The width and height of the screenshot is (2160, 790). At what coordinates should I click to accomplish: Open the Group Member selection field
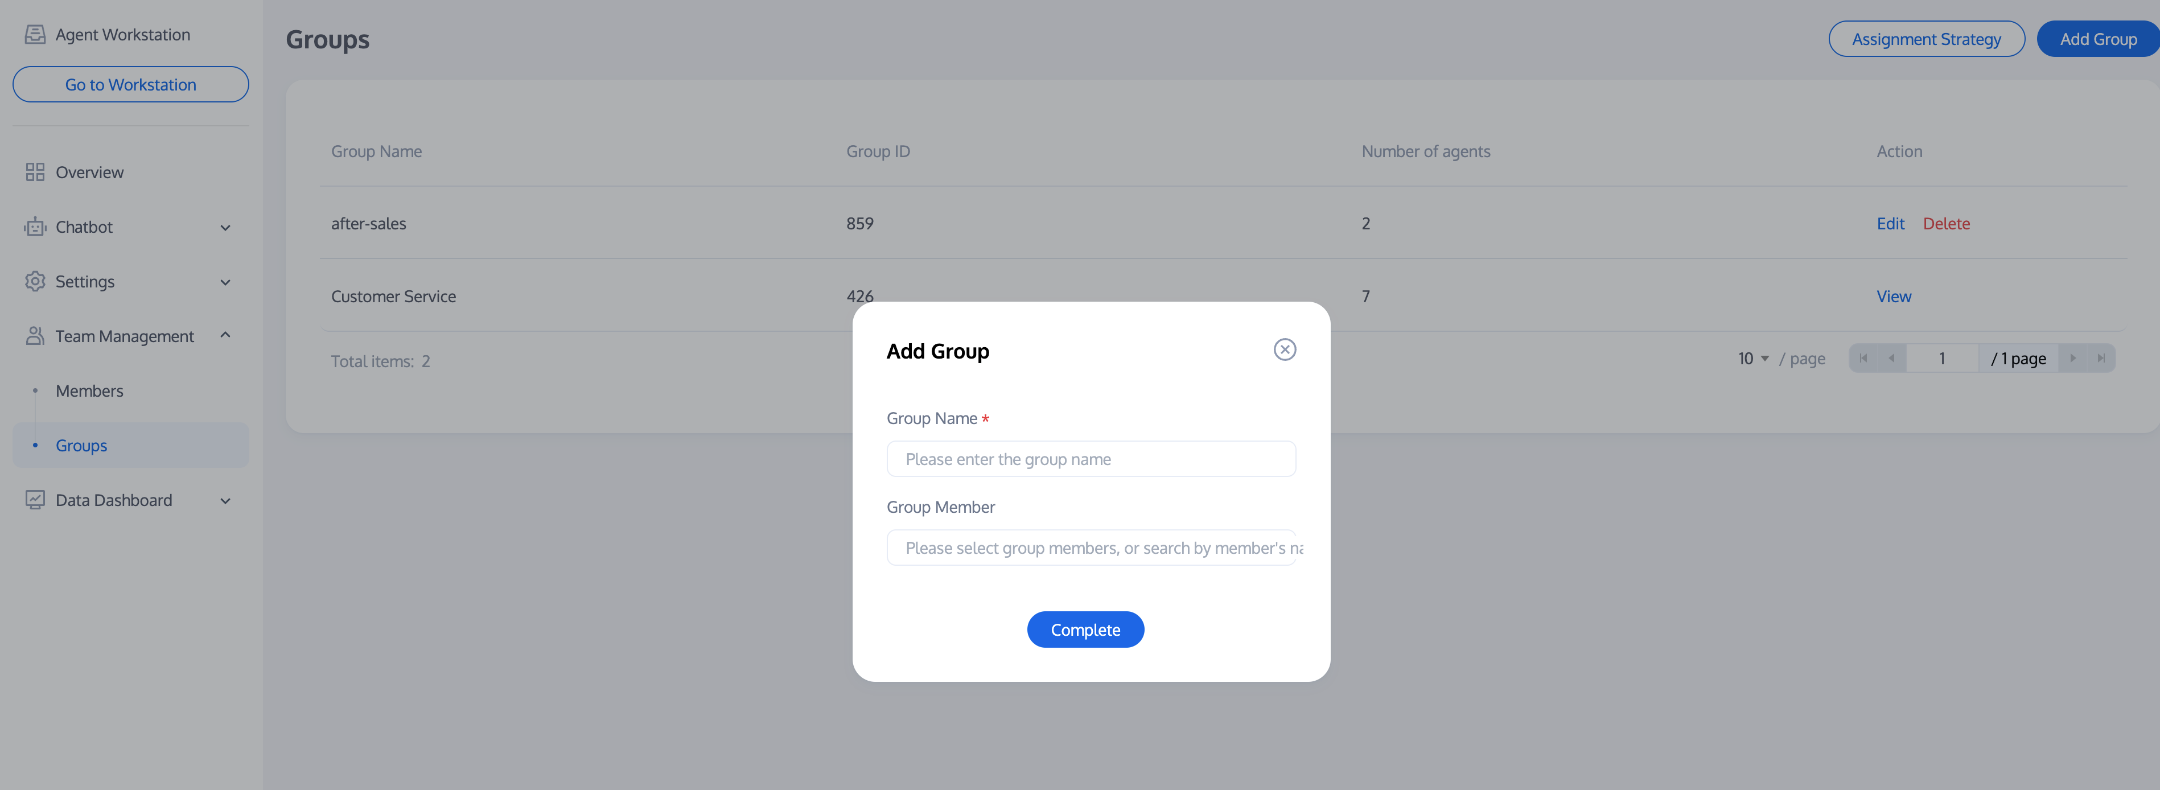tap(1090, 549)
